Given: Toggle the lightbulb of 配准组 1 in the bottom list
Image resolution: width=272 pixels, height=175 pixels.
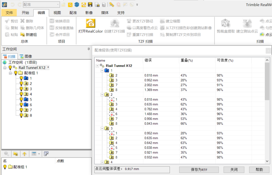Looking at the screenshot, I should (5, 167).
